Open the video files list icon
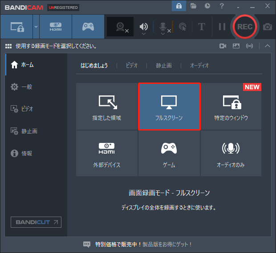This screenshot has width=276, height=253. [x=223, y=46]
